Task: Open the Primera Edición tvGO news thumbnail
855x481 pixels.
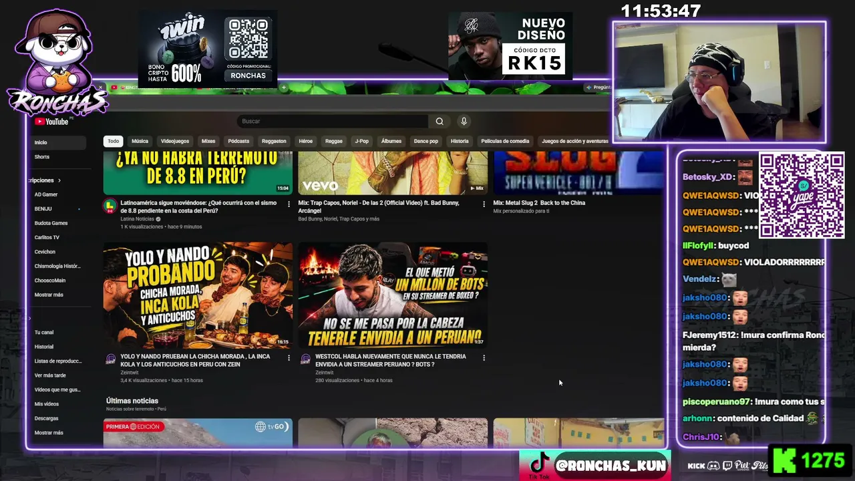Action: [x=198, y=433]
